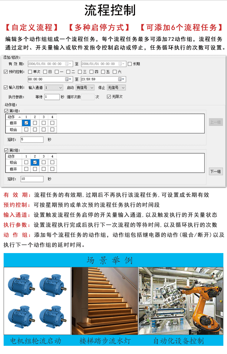
Task: Click group 2 延时 field showing 10
Action: (x=32, y=179)
